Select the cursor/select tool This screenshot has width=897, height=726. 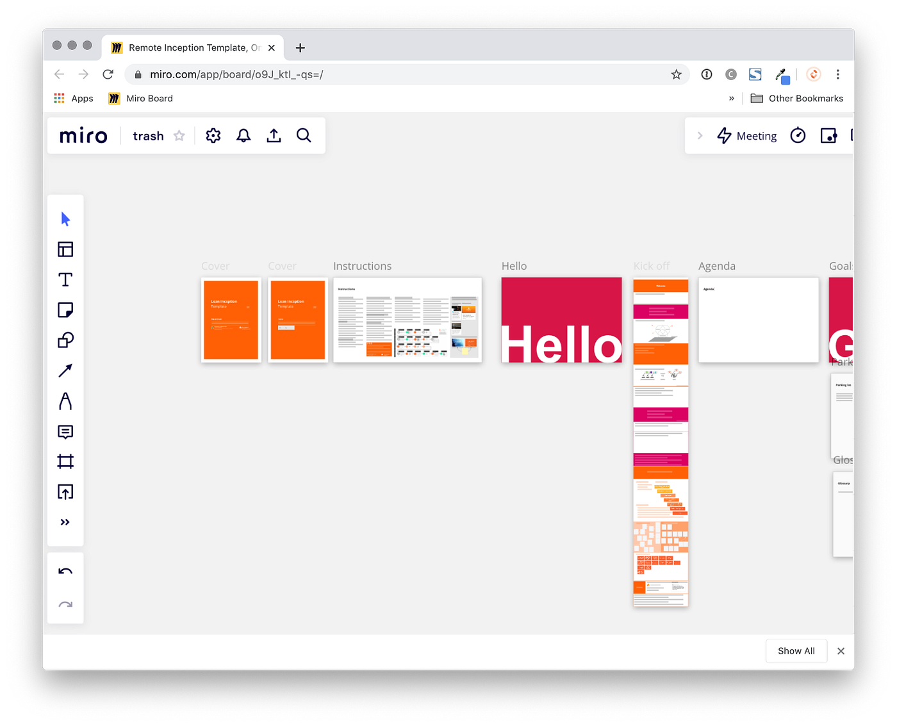(65, 219)
